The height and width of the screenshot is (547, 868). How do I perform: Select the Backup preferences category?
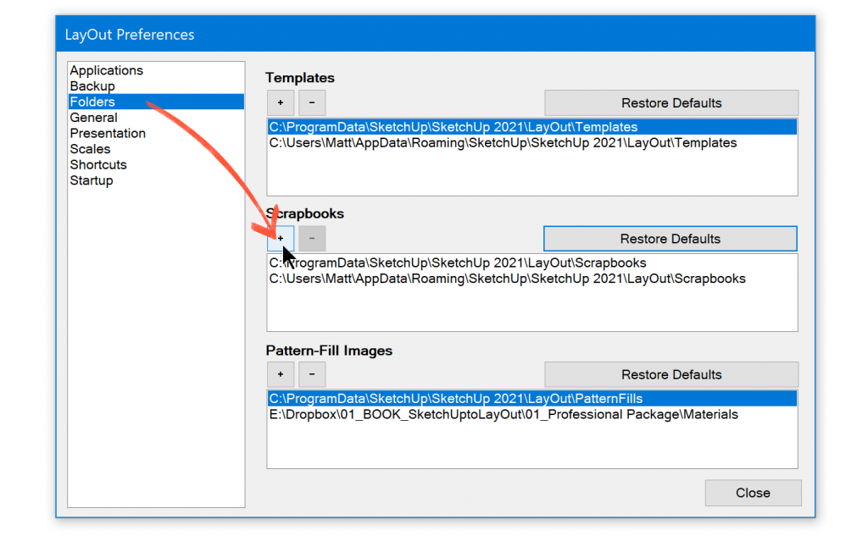tap(92, 86)
